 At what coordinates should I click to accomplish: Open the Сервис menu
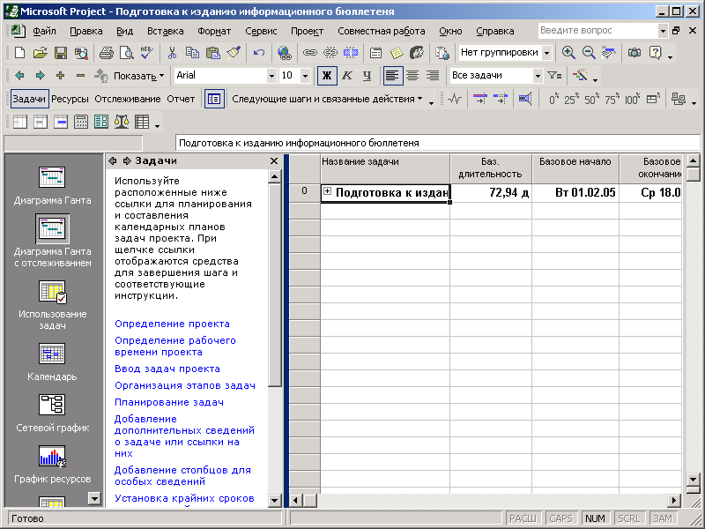261,31
